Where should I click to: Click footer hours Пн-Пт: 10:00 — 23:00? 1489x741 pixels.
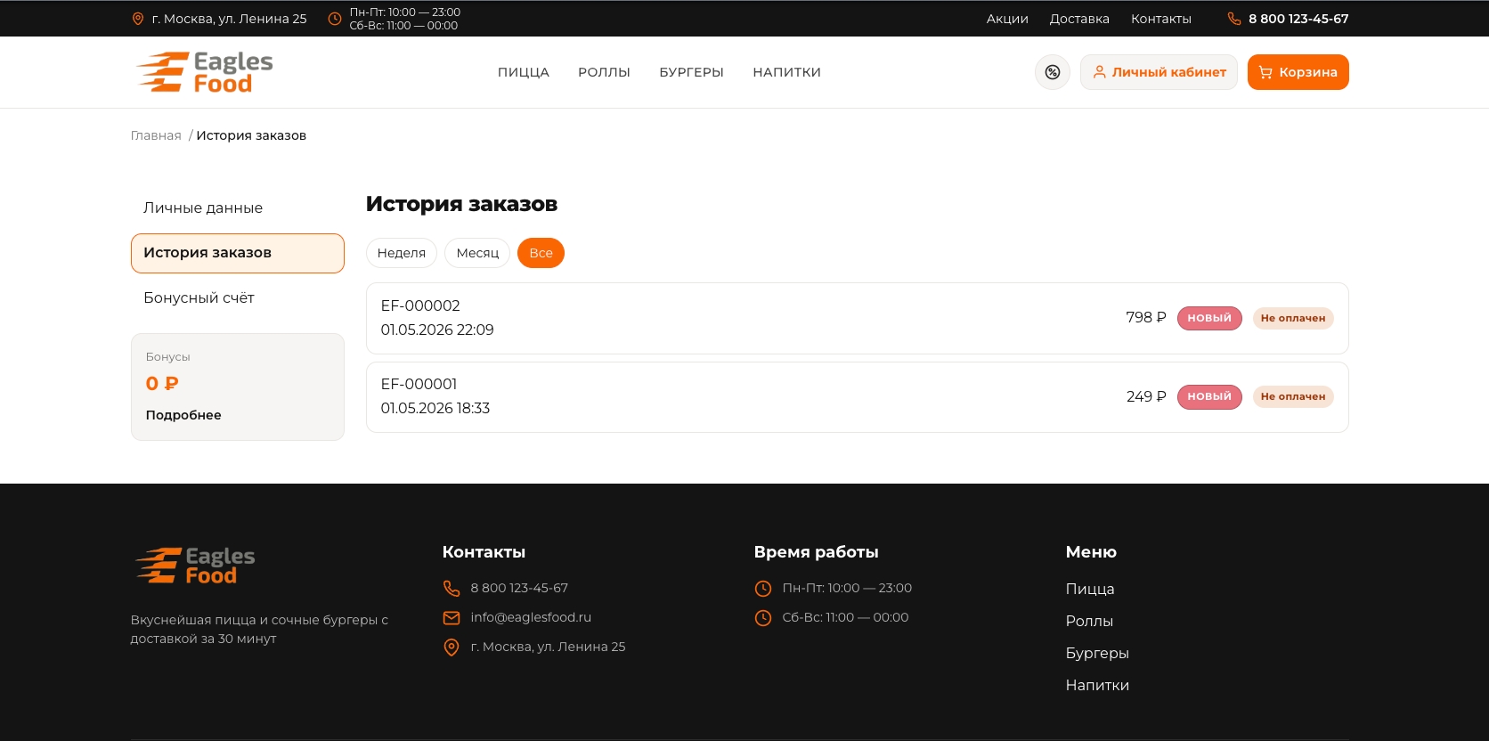pos(847,589)
